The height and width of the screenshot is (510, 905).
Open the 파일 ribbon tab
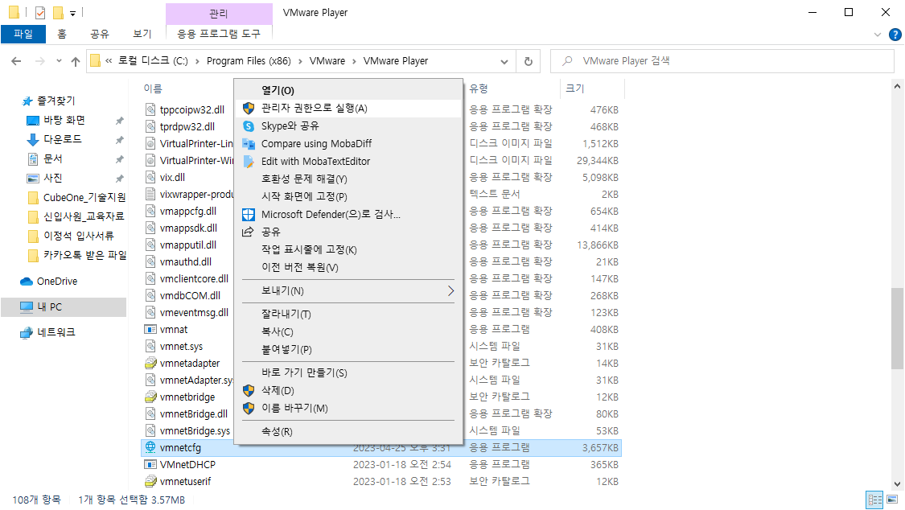tap(23, 34)
